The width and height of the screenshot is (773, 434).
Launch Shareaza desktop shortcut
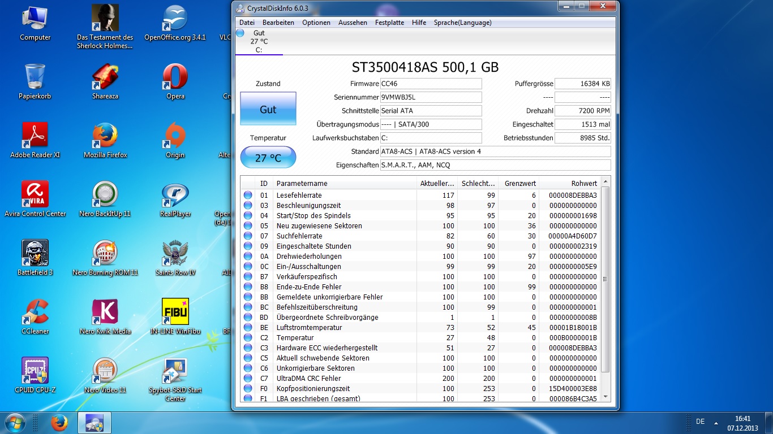105,81
